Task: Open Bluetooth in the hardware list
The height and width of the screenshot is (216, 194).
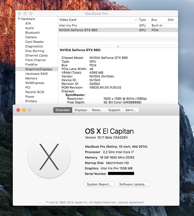Action: 32,33
